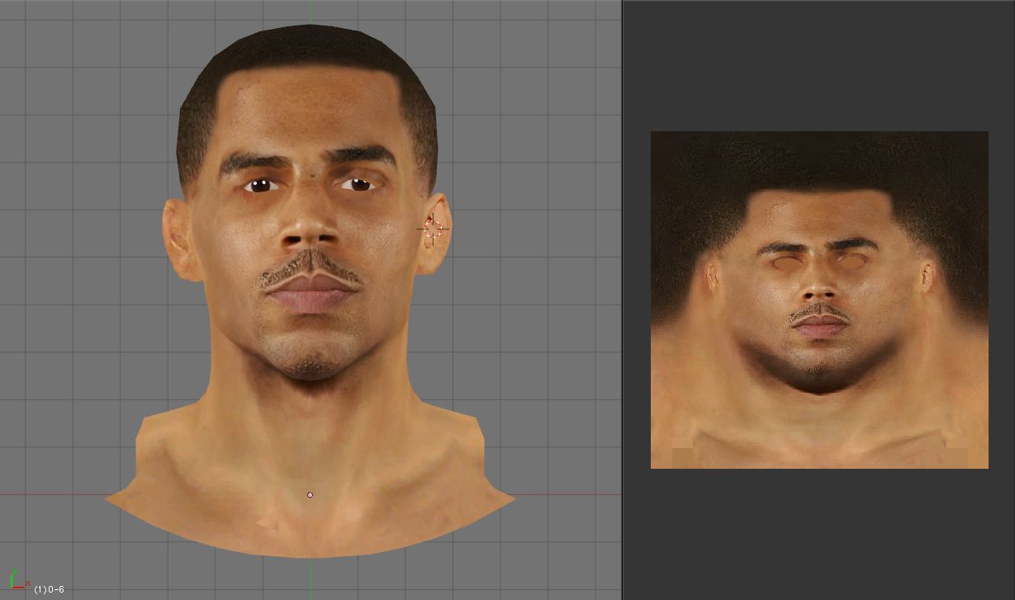1015x600 pixels.
Task: Click the hair on top of the 3D head
Action: click(306, 50)
